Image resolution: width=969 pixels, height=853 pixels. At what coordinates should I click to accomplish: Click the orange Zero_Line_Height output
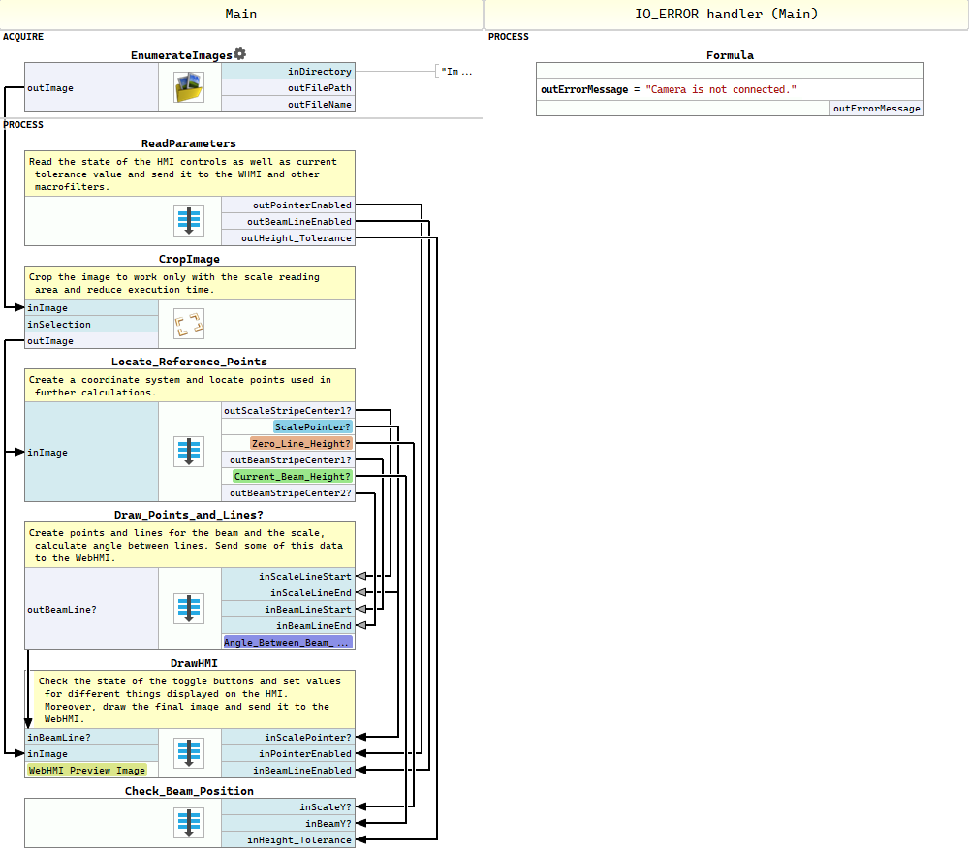(300, 444)
